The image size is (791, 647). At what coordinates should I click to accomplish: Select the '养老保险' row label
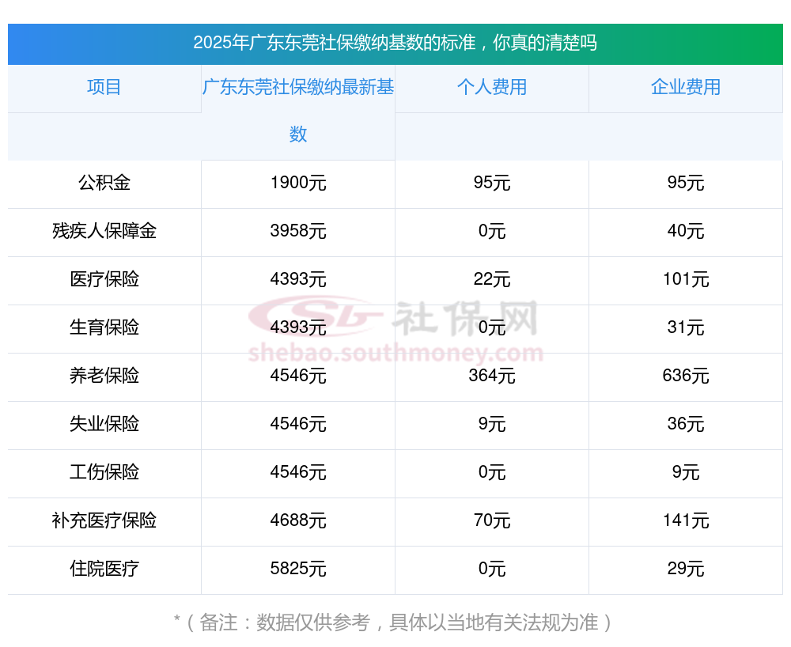click(x=104, y=376)
